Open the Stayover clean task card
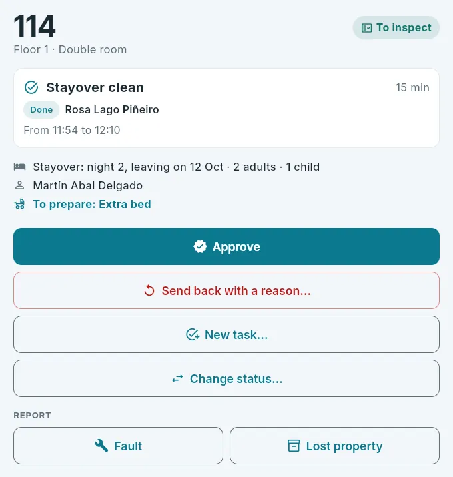 (226, 108)
